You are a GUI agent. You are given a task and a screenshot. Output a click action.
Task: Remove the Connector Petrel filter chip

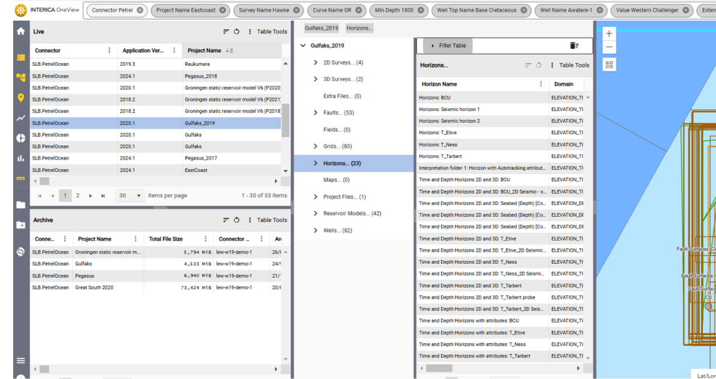(x=140, y=11)
